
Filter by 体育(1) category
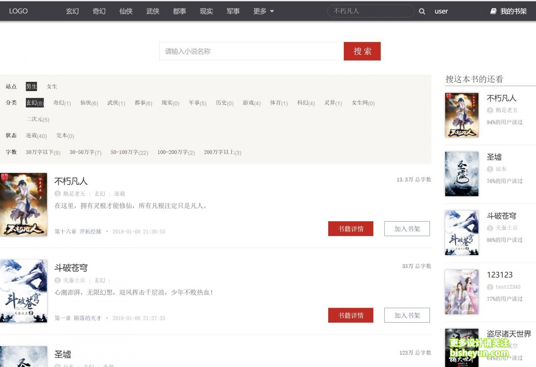279,103
